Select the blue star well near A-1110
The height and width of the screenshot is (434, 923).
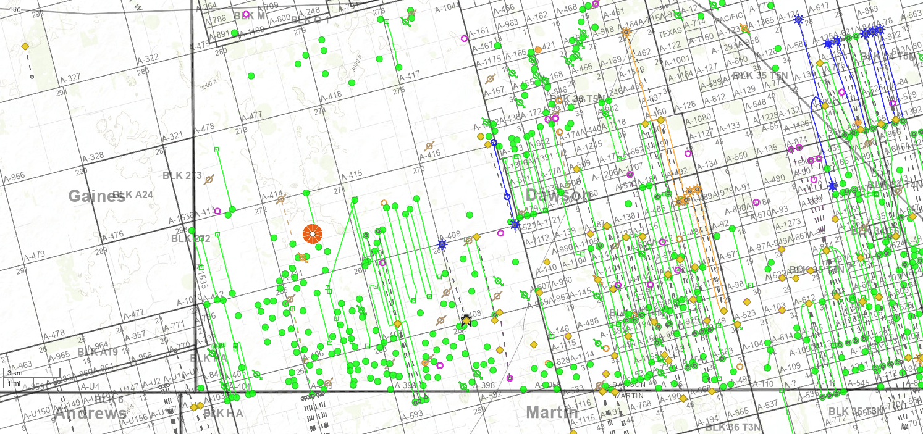833,186
